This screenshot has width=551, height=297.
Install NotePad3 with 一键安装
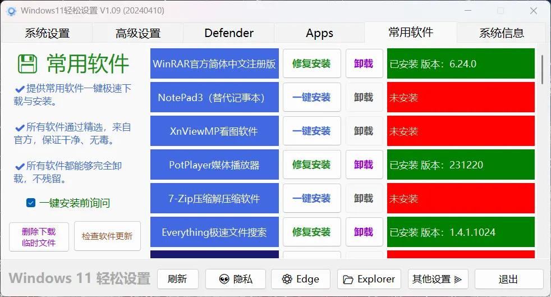point(312,97)
